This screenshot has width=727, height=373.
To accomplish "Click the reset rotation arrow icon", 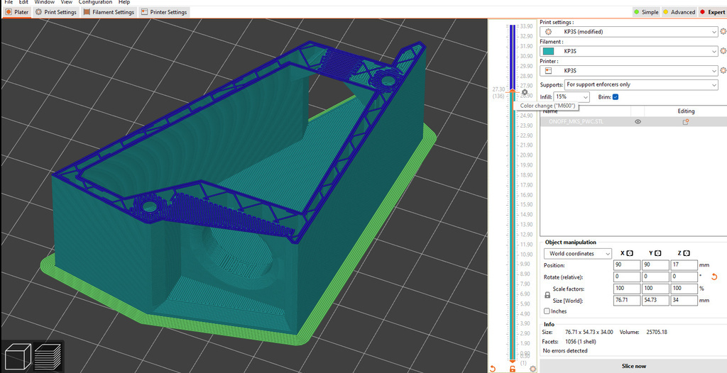I will pyautogui.click(x=714, y=277).
